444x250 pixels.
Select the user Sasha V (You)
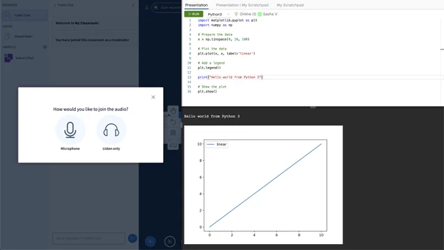click(x=24, y=58)
